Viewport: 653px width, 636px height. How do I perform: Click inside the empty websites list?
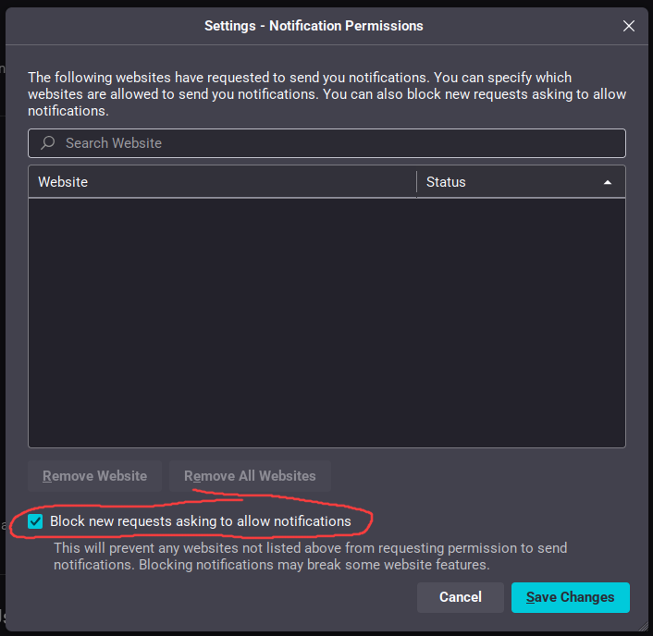[326, 323]
